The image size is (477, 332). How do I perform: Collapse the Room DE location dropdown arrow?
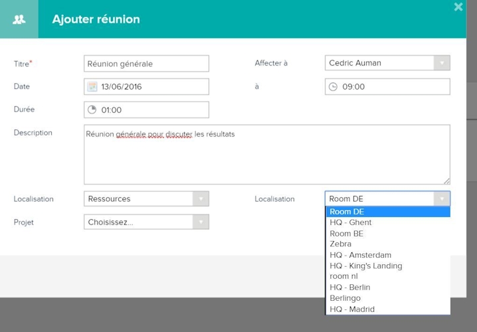coord(442,199)
